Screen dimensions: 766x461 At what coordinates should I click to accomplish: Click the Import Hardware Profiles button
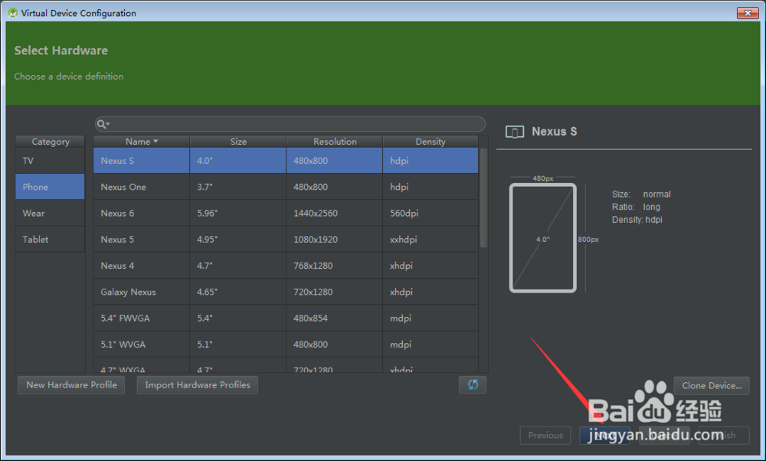point(198,385)
